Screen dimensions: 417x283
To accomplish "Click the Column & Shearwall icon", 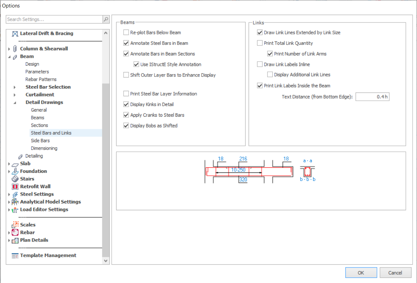I will [15, 49].
